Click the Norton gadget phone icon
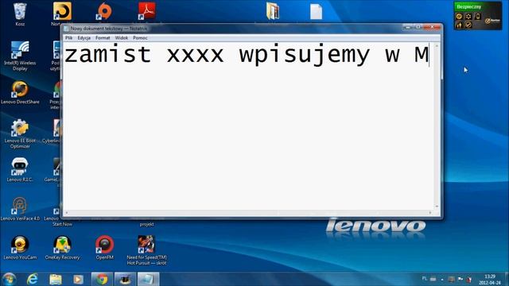 pyautogui.click(x=478, y=16)
